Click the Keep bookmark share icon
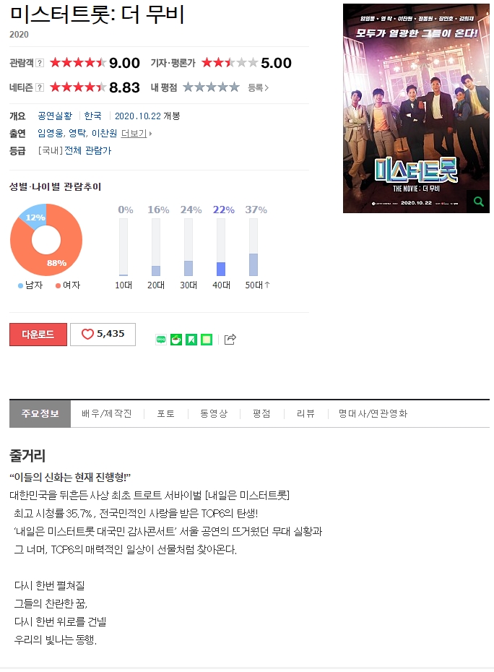The image size is (494, 672). [191, 340]
